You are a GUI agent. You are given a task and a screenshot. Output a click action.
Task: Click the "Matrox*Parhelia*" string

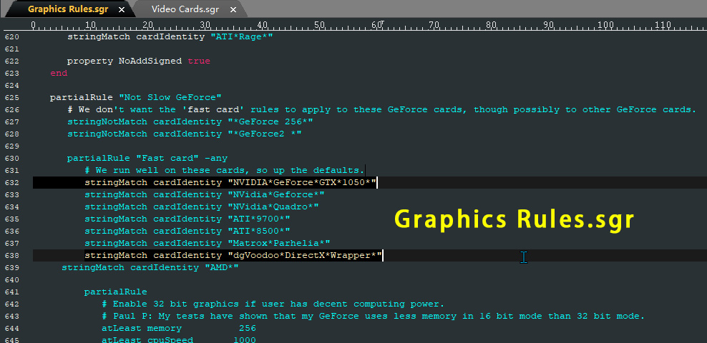[x=278, y=243]
